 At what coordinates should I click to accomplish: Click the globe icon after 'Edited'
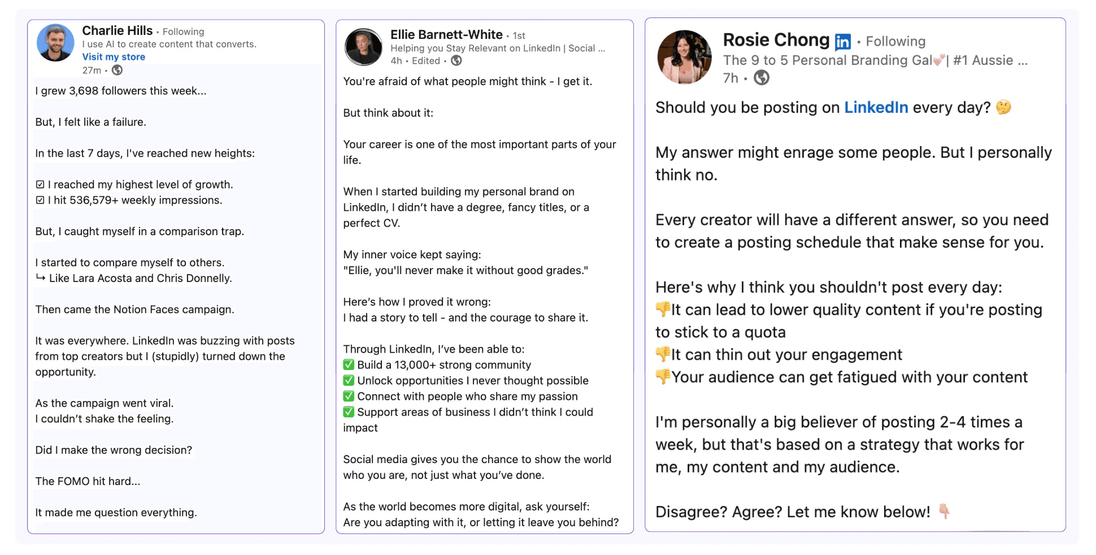tap(456, 61)
